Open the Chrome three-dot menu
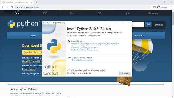 (x=171, y=7)
